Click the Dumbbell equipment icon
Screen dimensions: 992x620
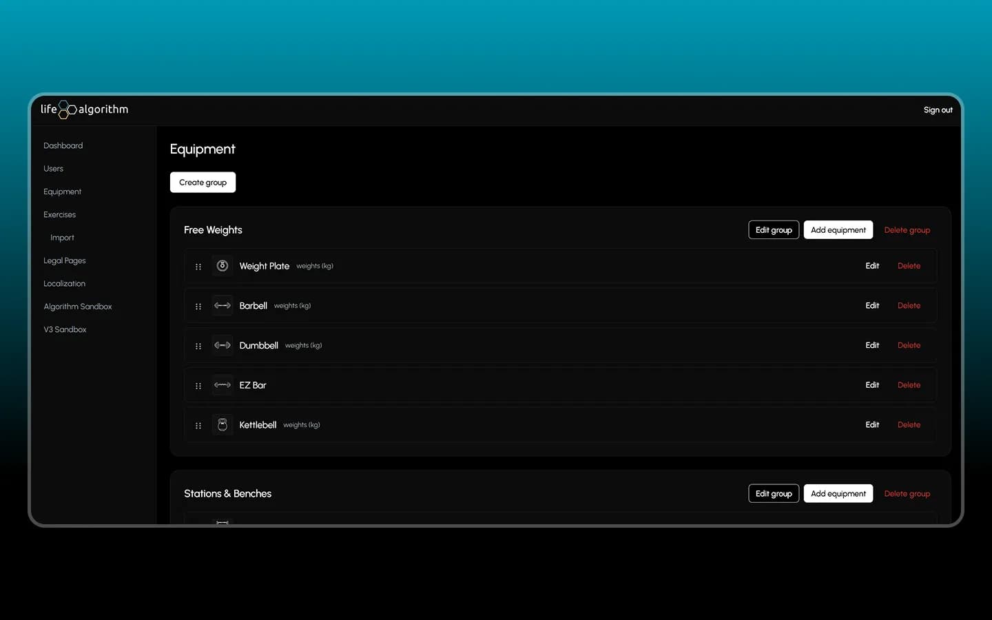(223, 345)
